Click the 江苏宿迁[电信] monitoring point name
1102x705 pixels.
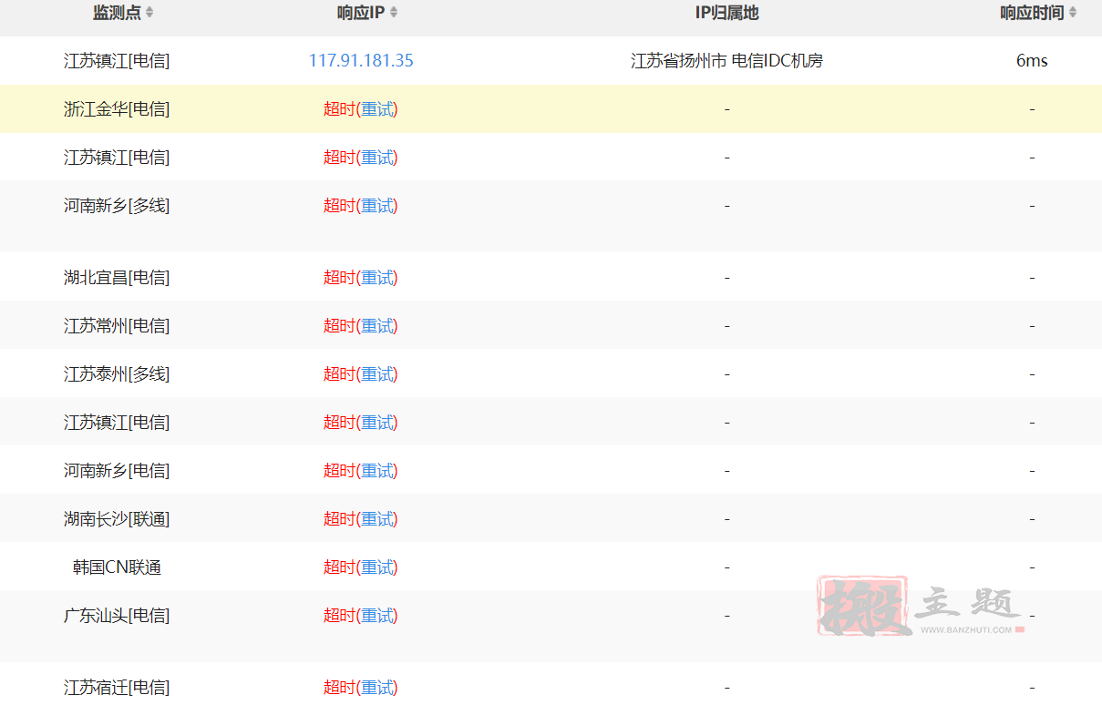pyautogui.click(x=117, y=688)
